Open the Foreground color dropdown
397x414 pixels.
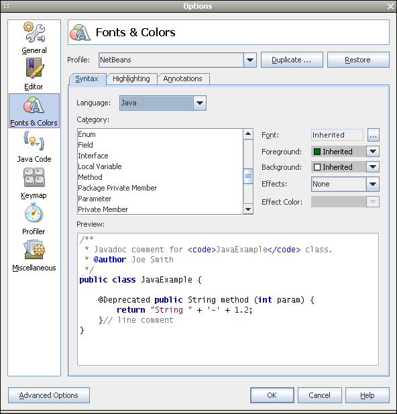(373, 152)
